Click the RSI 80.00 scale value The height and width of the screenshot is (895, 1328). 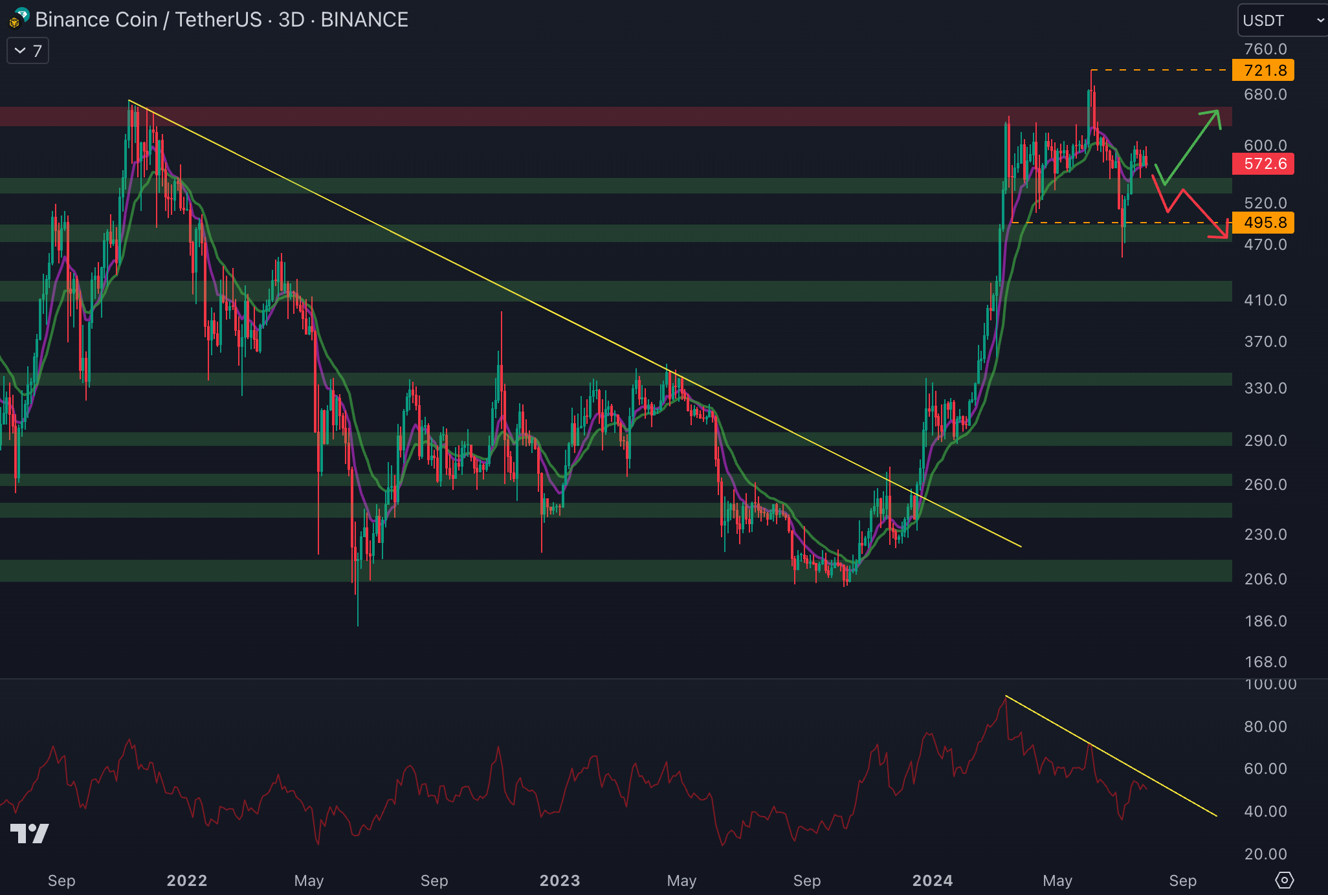1265,726
